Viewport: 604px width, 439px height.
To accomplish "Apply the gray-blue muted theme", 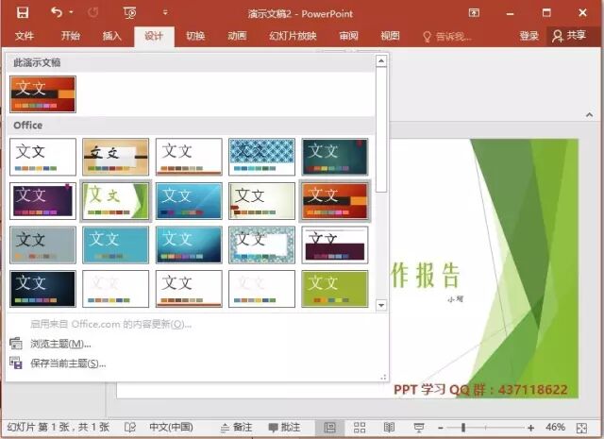I will (42, 245).
